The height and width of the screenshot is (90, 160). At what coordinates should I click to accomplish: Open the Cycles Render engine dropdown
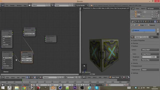[82, 5]
